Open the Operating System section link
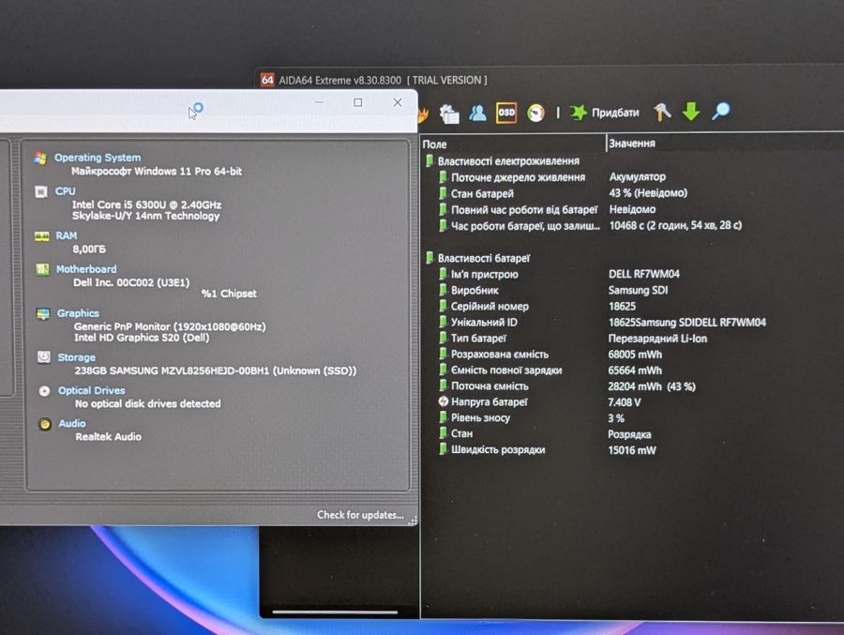This screenshot has height=635, width=844. click(98, 158)
